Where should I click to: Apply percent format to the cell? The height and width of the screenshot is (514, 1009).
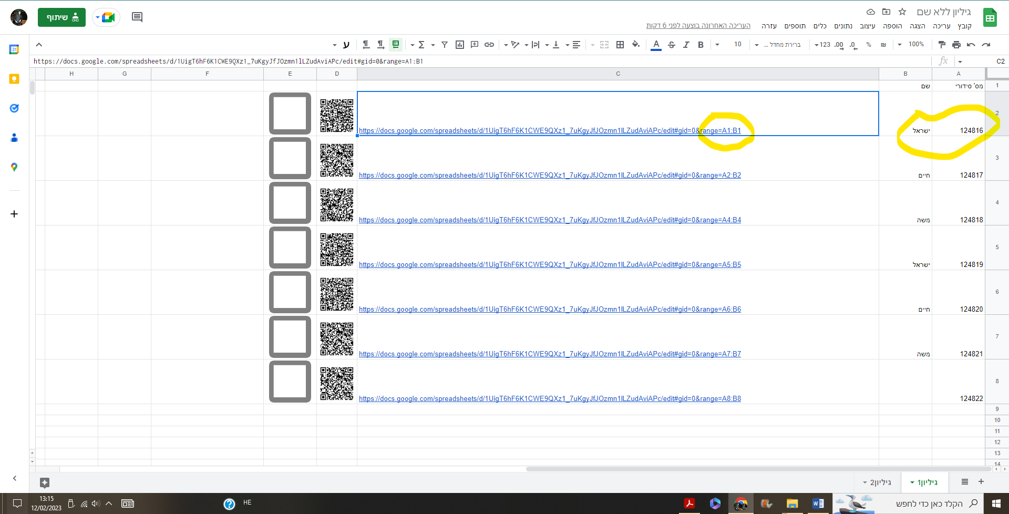click(x=869, y=45)
